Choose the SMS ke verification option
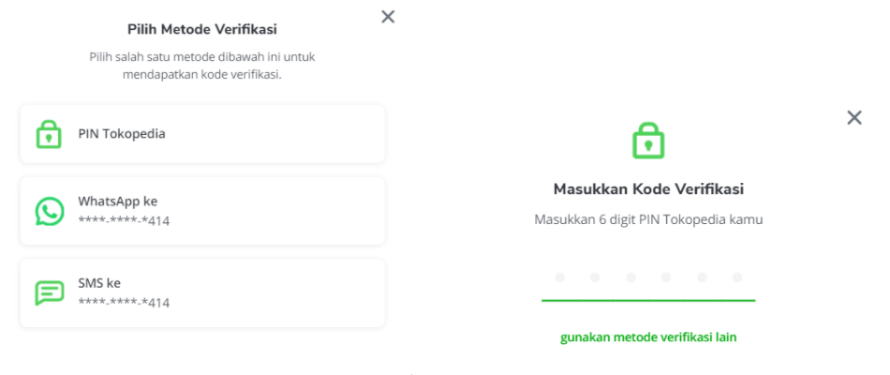Viewport: 890px width, 375px height. pos(202,293)
